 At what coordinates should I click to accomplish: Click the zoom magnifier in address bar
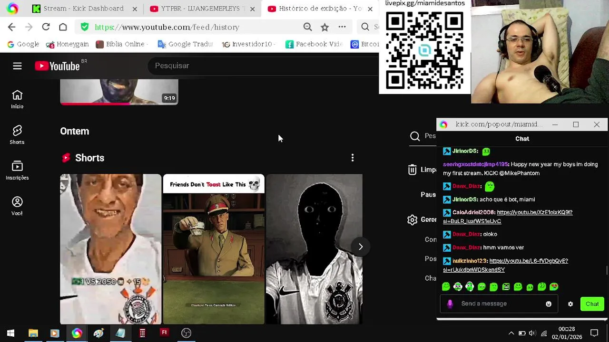[308, 27]
